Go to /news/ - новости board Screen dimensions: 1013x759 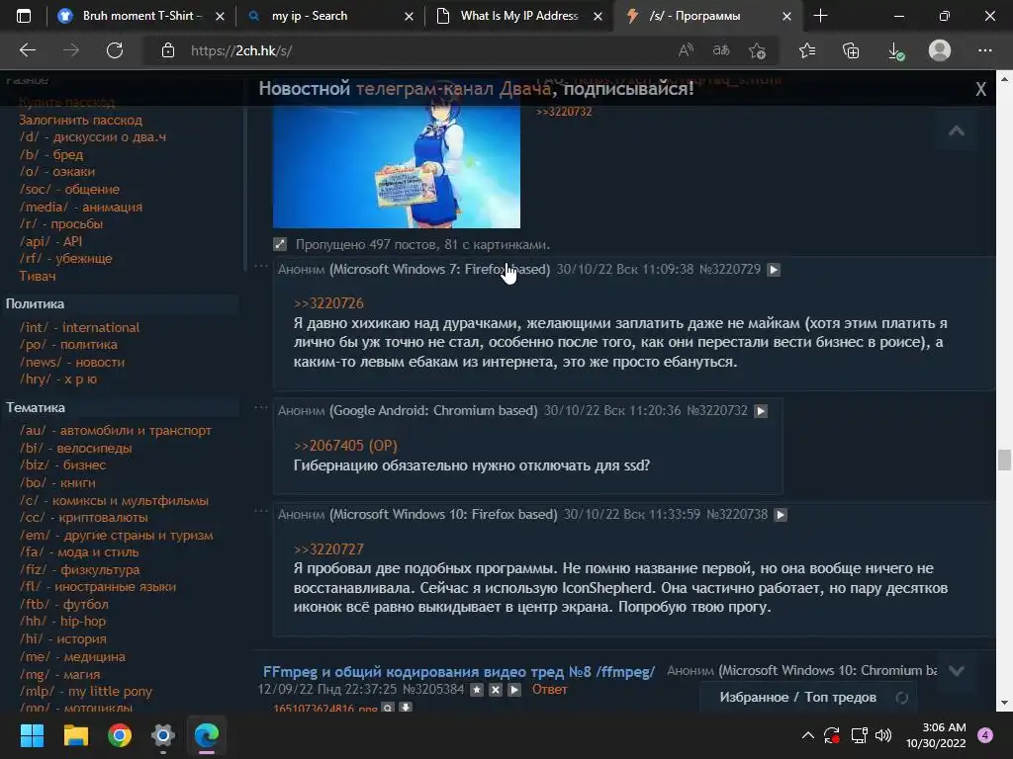71,362
